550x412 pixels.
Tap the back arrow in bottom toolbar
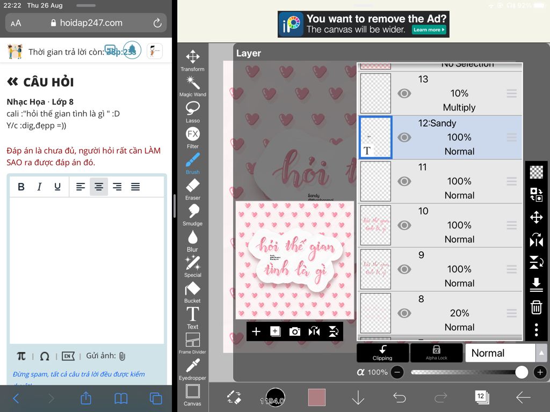pos(523,398)
